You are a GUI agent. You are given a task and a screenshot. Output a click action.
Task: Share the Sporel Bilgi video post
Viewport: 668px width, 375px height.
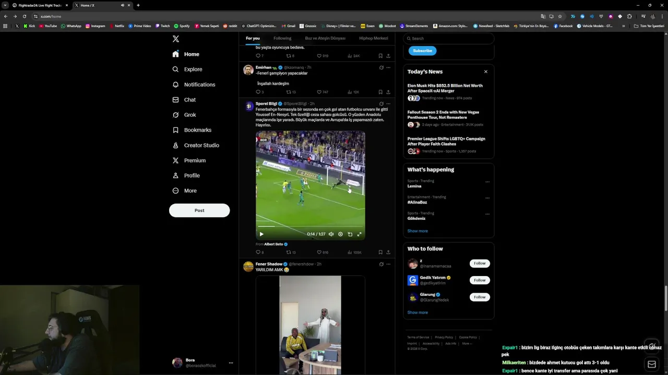388,253
